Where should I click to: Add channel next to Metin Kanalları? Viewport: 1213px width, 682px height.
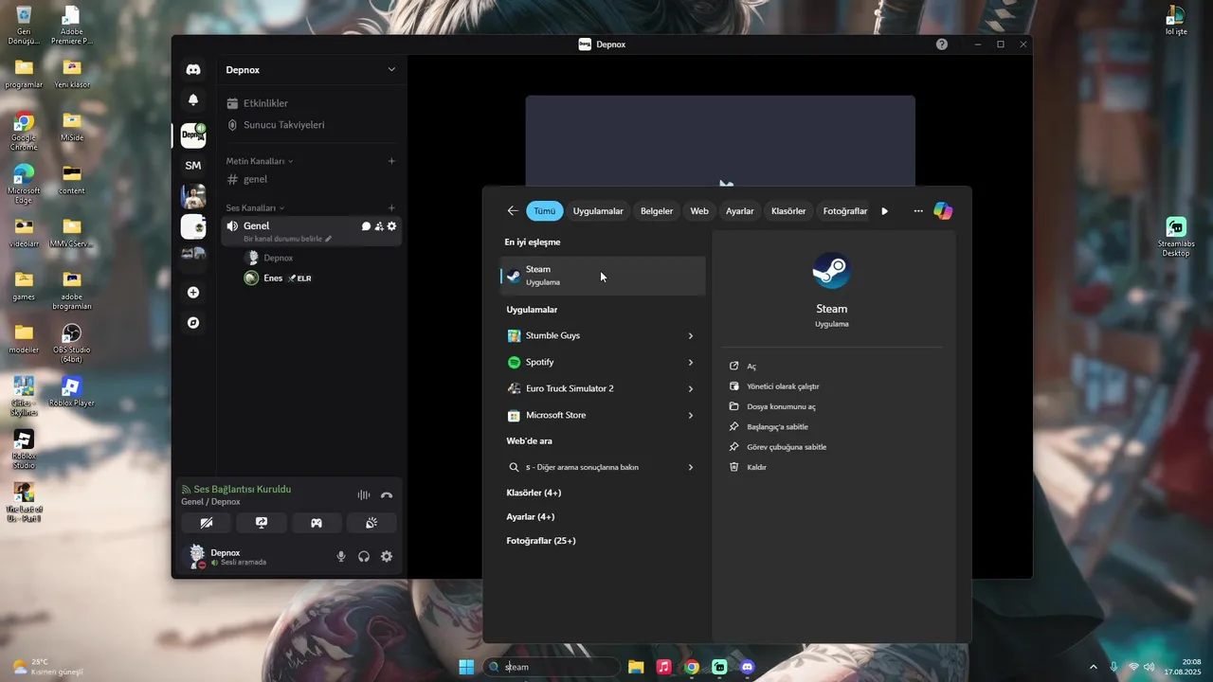tap(391, 161)
